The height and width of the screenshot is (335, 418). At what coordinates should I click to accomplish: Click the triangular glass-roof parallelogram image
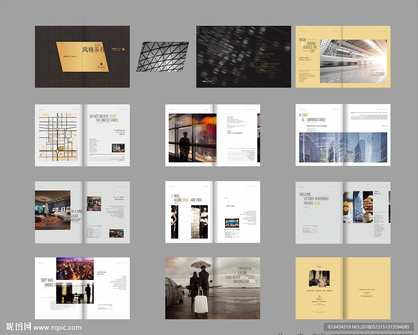coord(162,57)
